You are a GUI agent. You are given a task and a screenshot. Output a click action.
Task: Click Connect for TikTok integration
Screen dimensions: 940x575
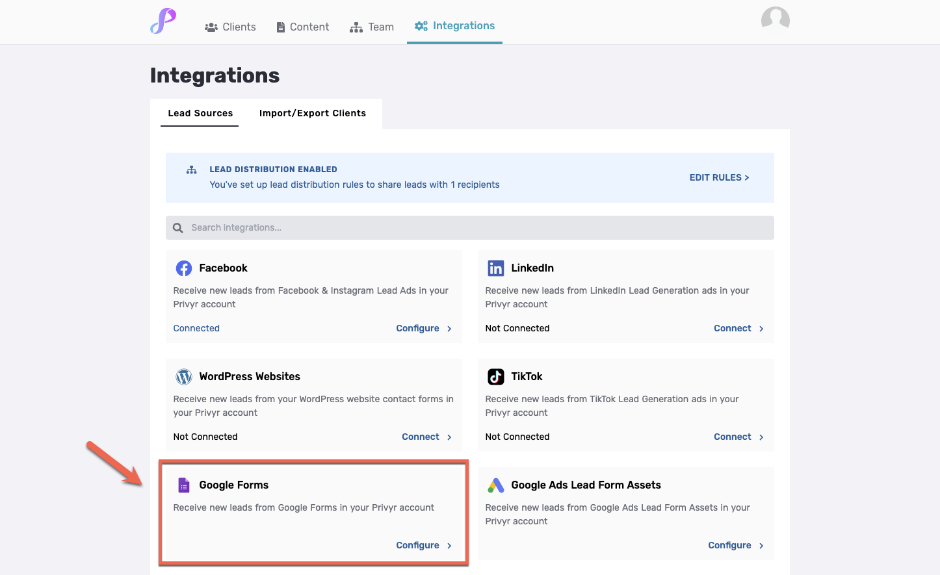(x=732, y=437)
